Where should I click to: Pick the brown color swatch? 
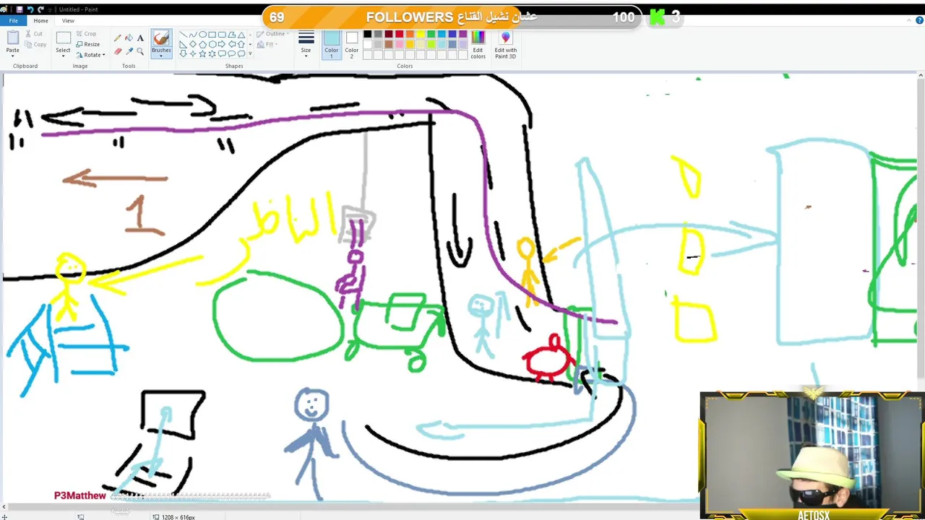point(389,44)
